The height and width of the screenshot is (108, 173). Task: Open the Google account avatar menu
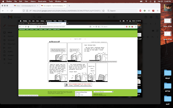[x=157, y=17]
